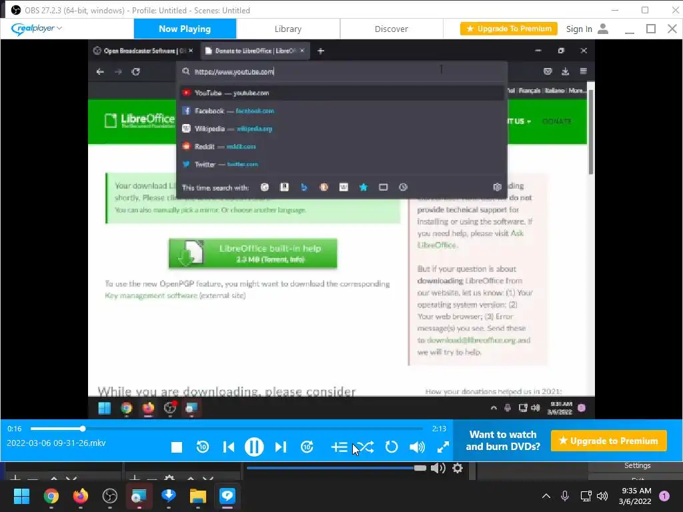Rewind 10 seconds in the video
Viewport: 683px width, 512px height.
click(x=203, y=447)
